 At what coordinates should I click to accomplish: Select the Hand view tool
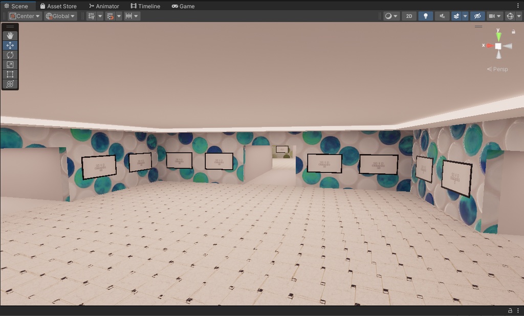click(10, 36)
